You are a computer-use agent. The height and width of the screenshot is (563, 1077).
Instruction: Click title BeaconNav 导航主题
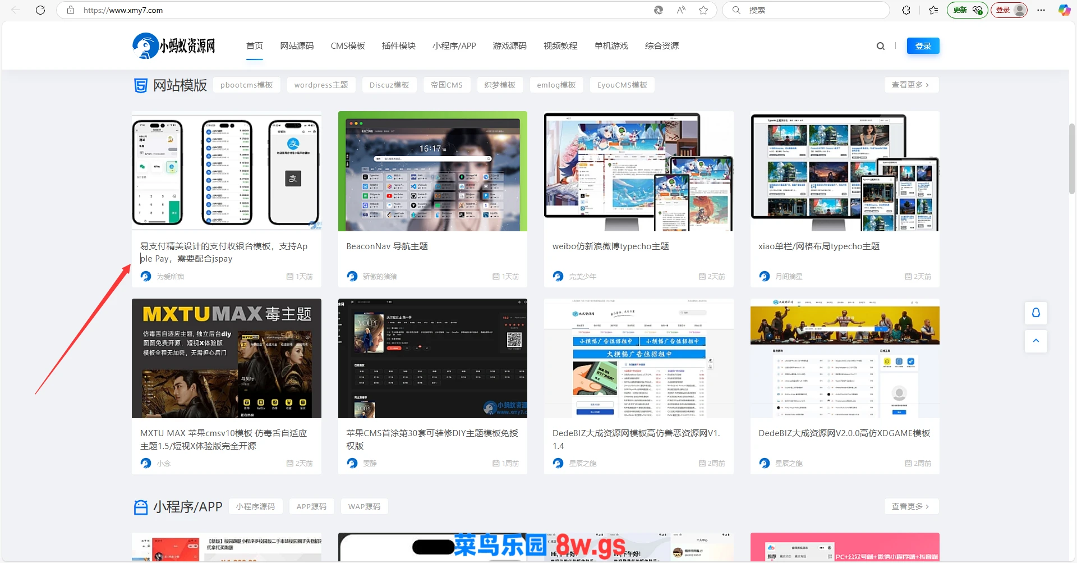387,246
